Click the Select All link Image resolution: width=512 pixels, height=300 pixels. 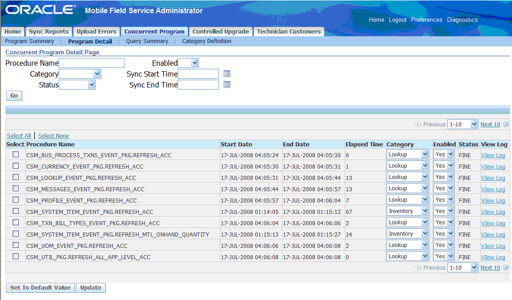19,136
